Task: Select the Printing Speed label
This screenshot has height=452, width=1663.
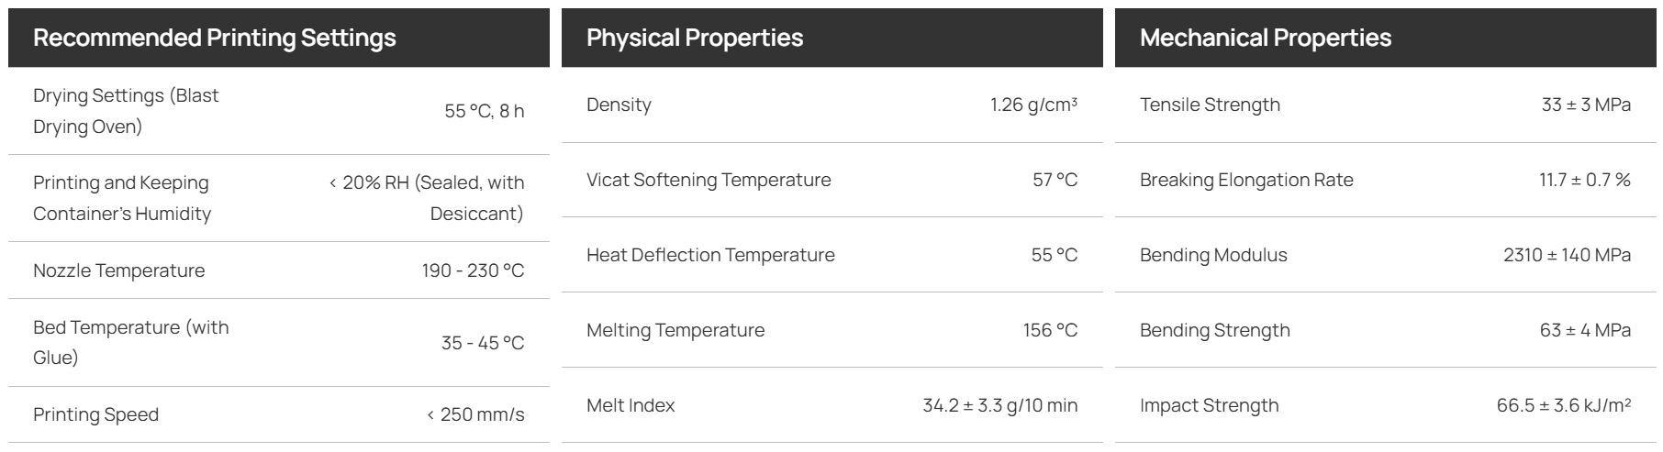Action: point(96,414)
